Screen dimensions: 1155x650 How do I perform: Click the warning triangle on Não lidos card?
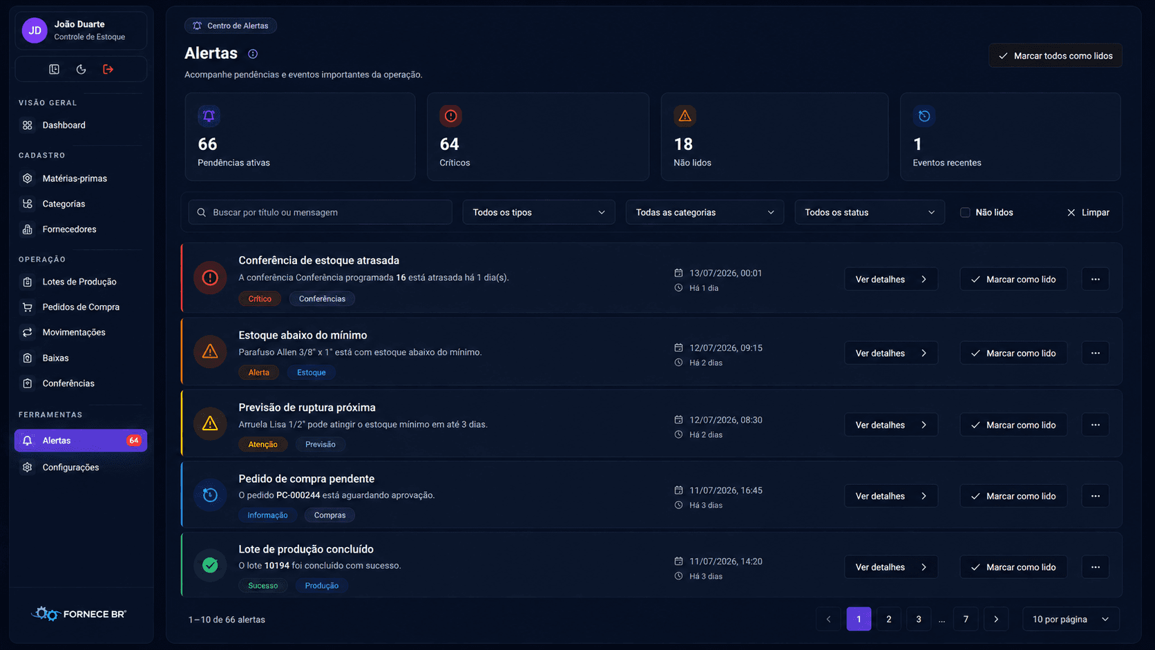point(685,116)
